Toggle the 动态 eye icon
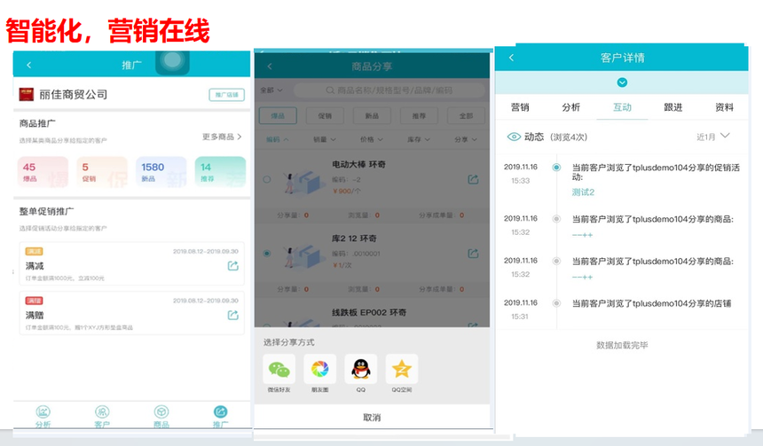This screenshot has width=763, height=446. pyautogui.click(x=514, y=137)
